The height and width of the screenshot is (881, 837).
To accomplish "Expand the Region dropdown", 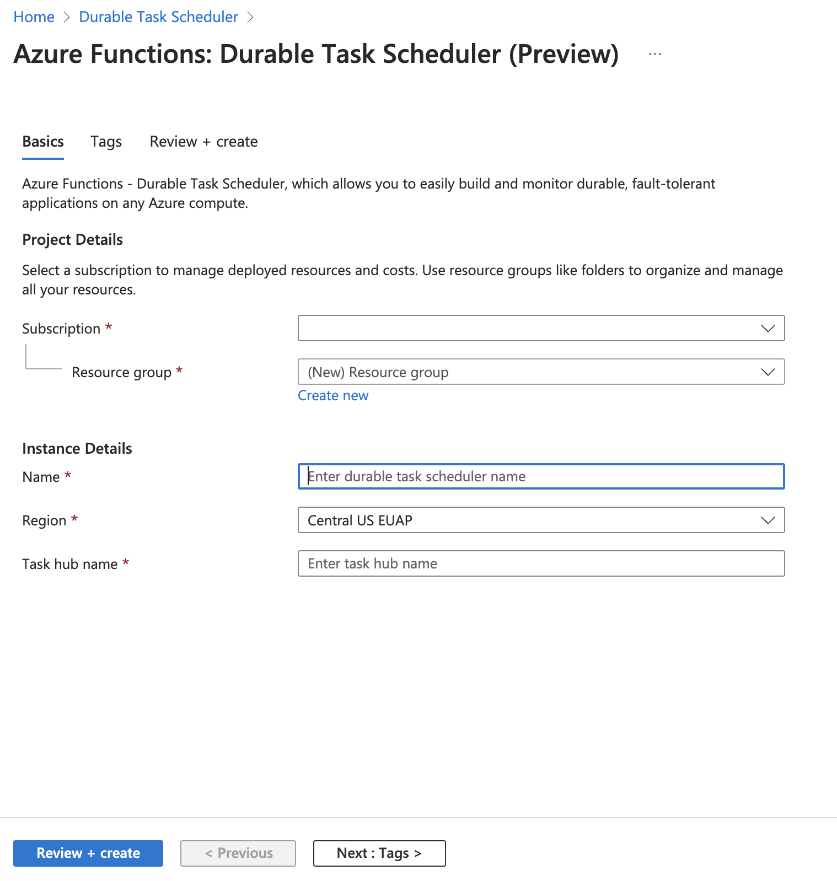I will (529, 520).
